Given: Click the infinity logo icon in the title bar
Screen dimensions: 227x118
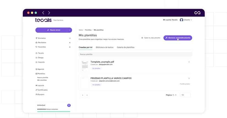Looking at the screenshot, I should pos(197,13).
